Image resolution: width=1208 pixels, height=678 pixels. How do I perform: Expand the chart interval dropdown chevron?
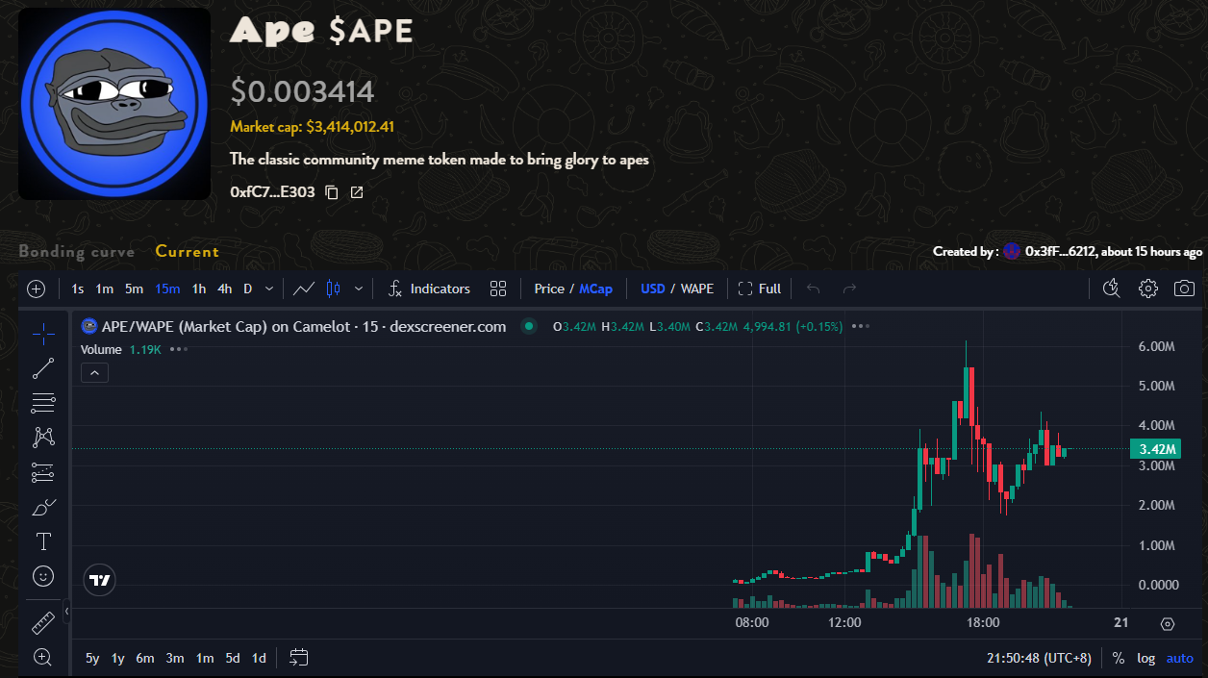click(x=269, y=288)
